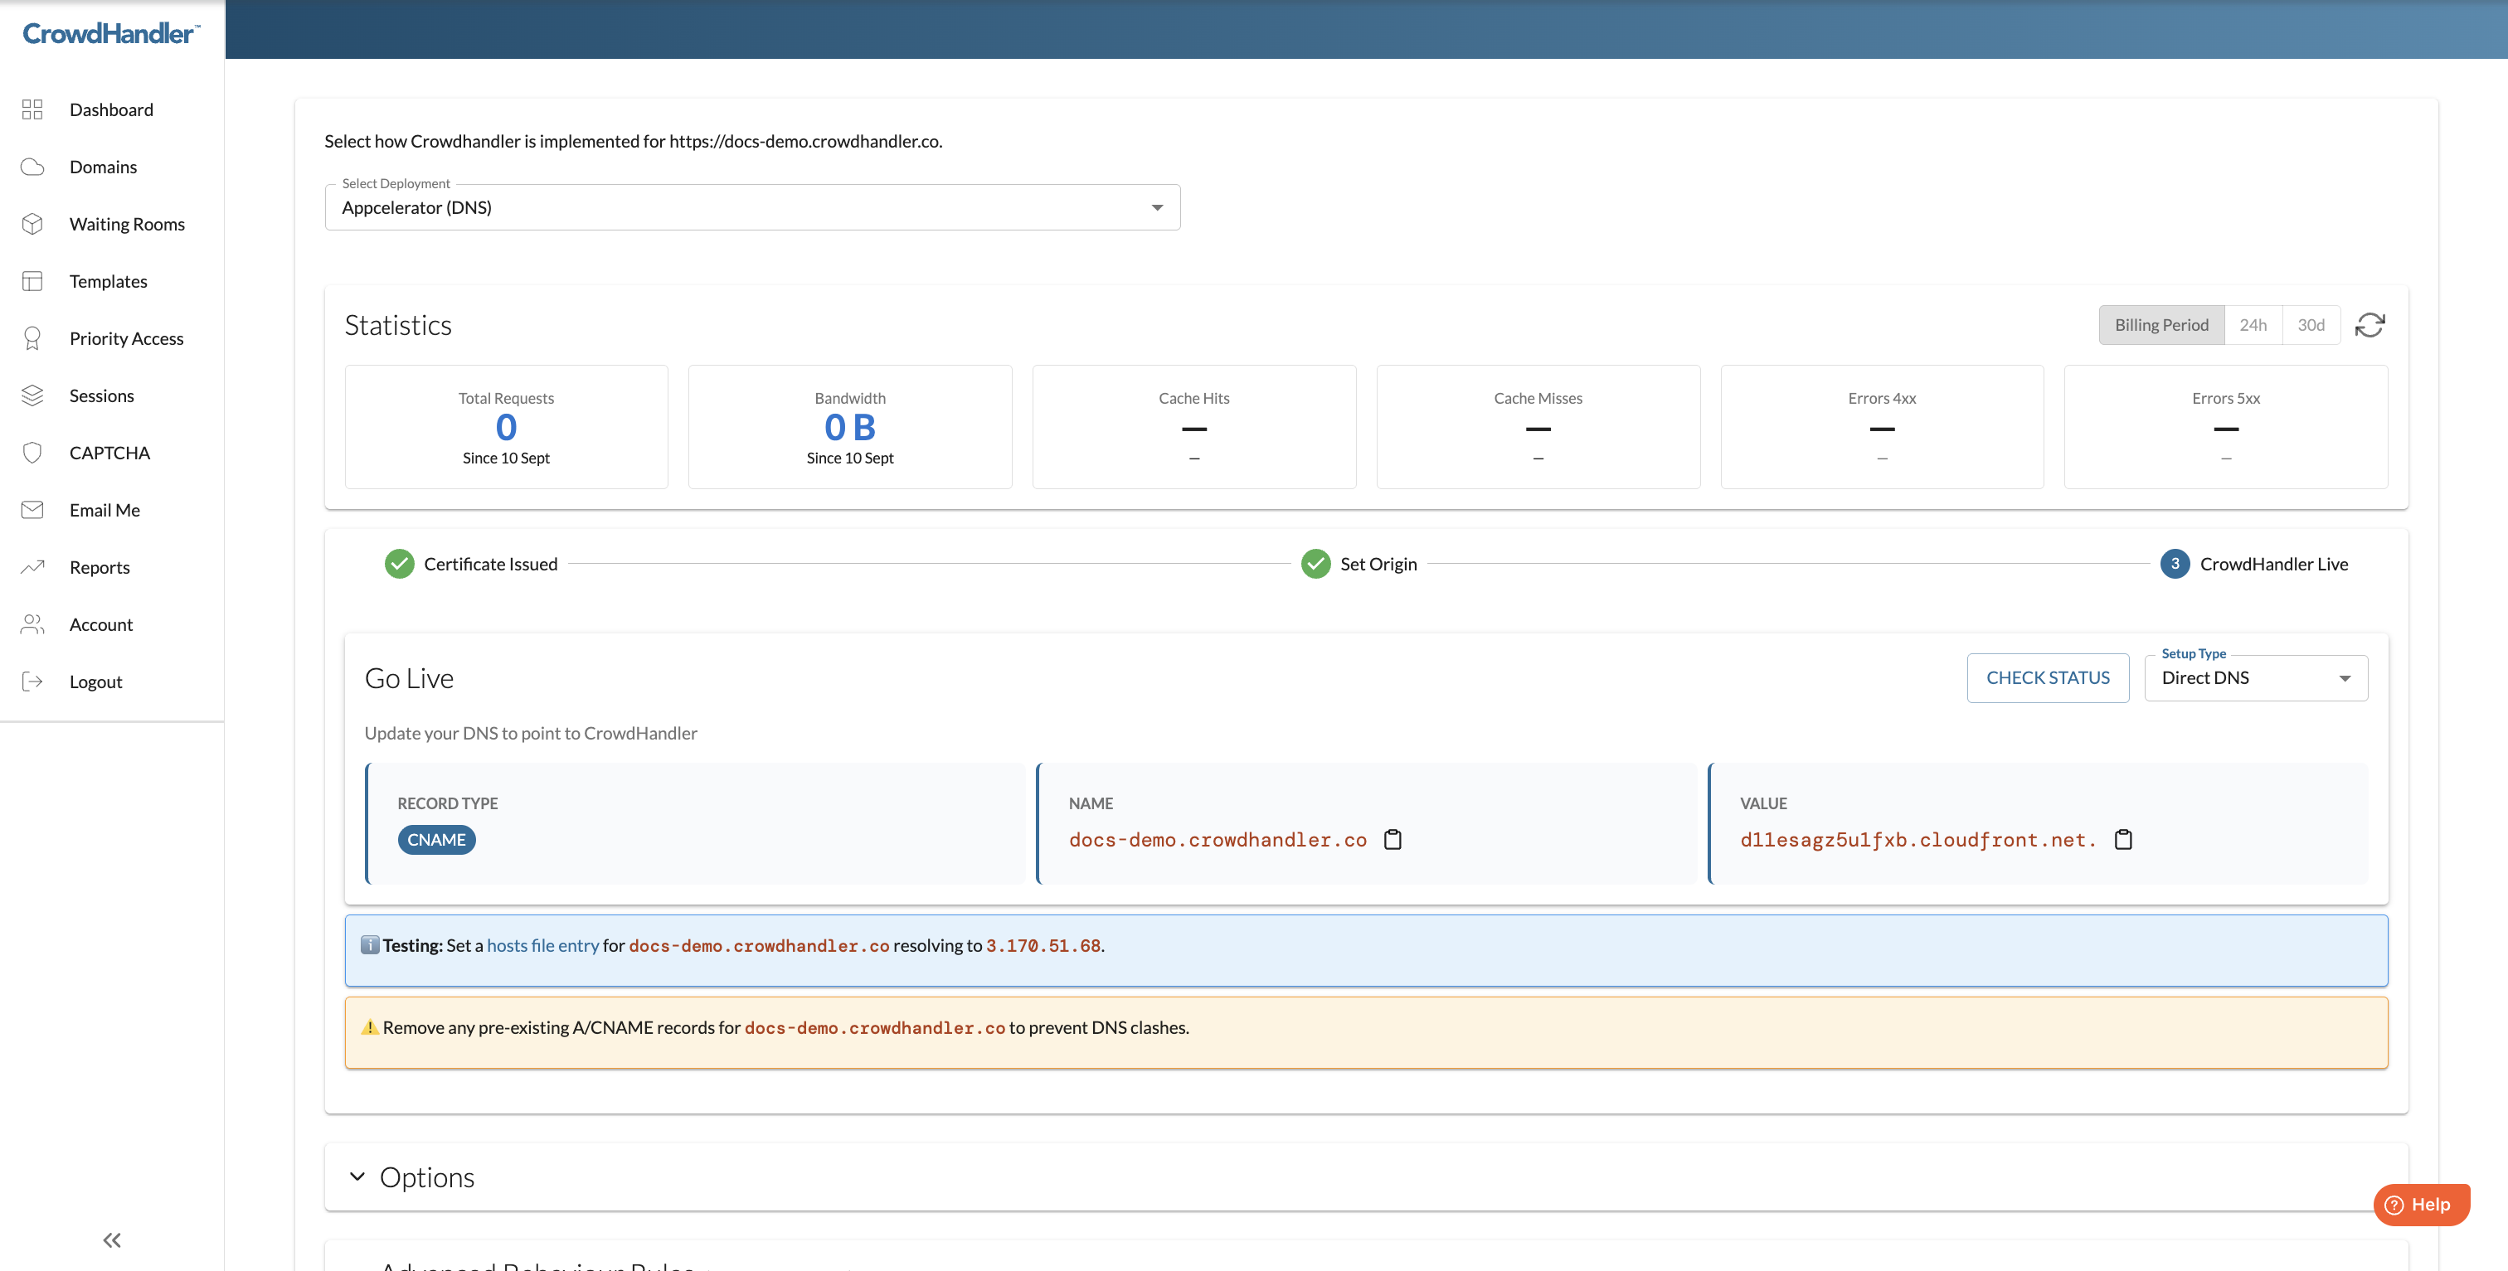The image size is (2508, 1271).
Task: Open the Sessions page
Action: [111, 395]
